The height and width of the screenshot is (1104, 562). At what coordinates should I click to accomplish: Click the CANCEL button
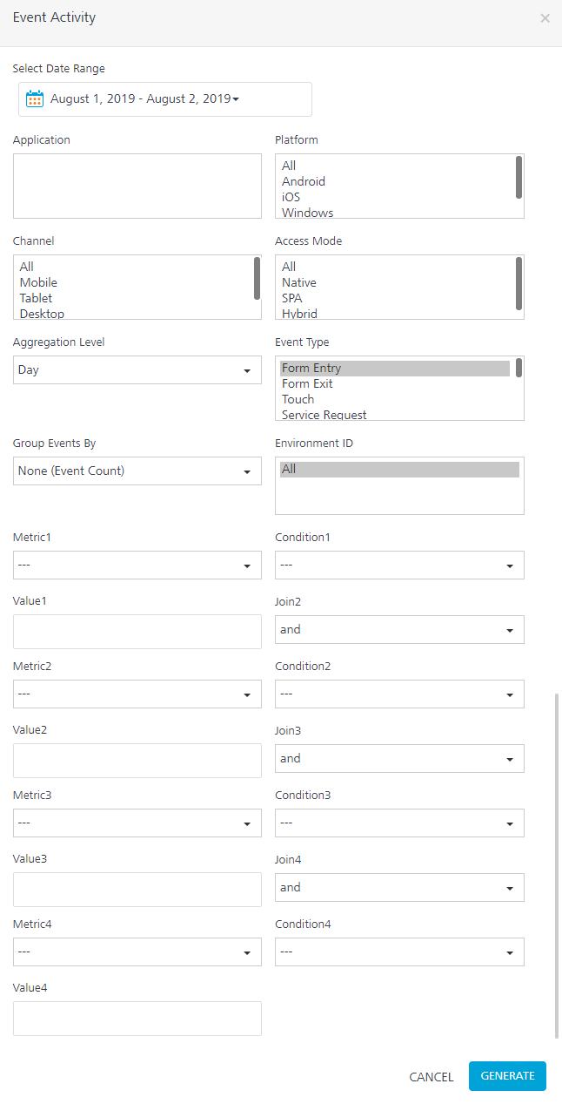point(432,1077)
